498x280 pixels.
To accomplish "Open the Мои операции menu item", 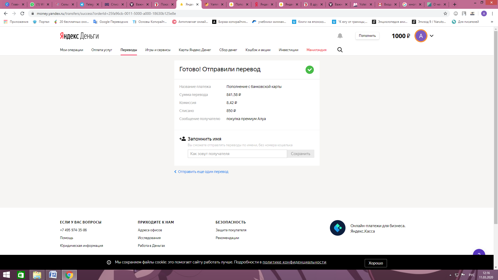I will (72, 50).
